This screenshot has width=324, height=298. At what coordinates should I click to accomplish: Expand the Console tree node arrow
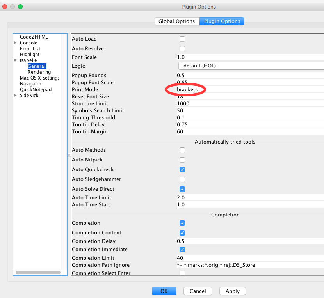click(15, 43)
